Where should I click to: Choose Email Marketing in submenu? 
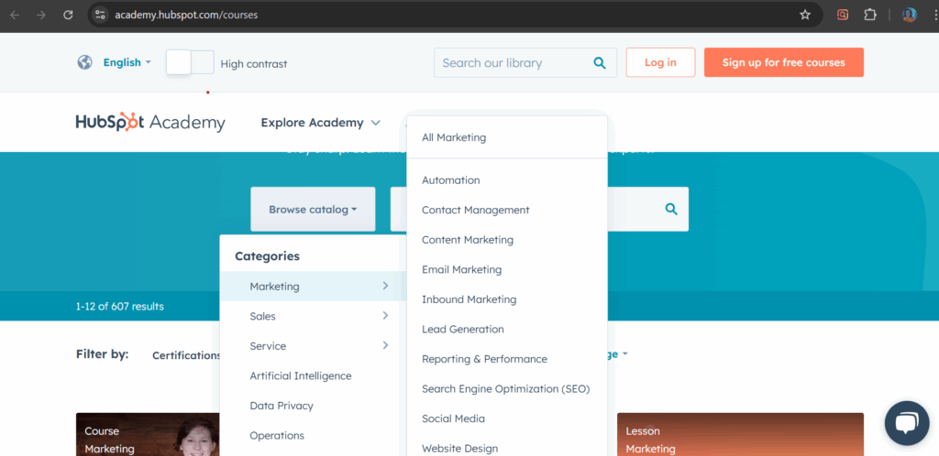(x=462, y=269)
